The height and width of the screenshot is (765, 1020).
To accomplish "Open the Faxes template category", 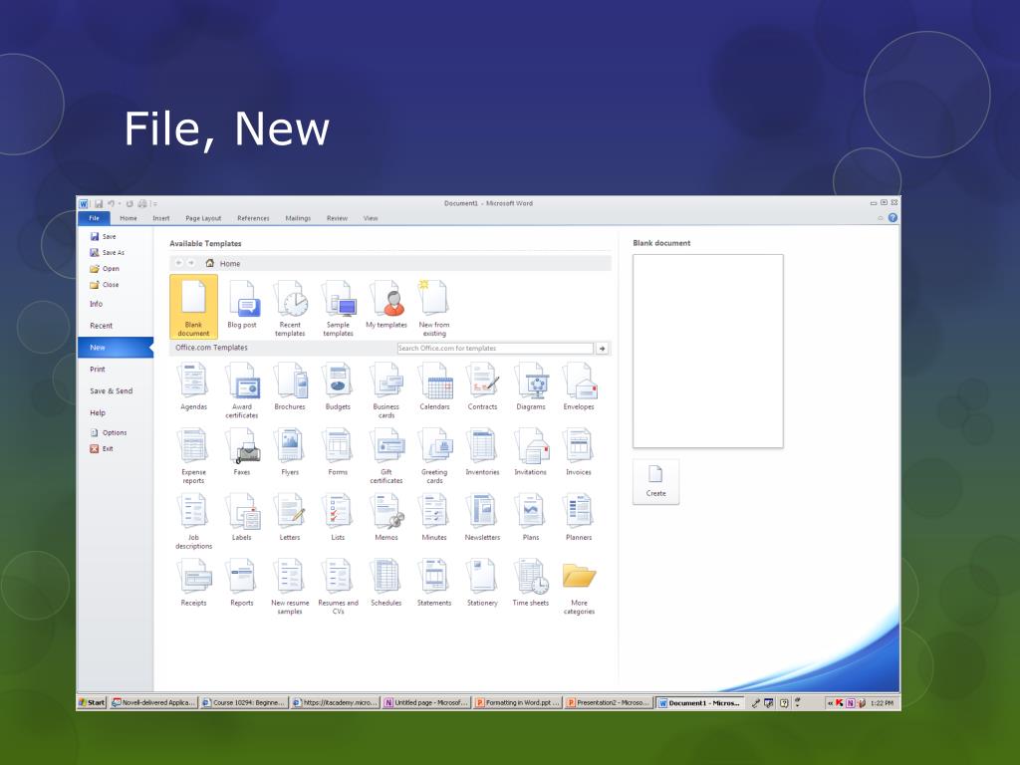I will pyautogui.click(x=242, y=451).
